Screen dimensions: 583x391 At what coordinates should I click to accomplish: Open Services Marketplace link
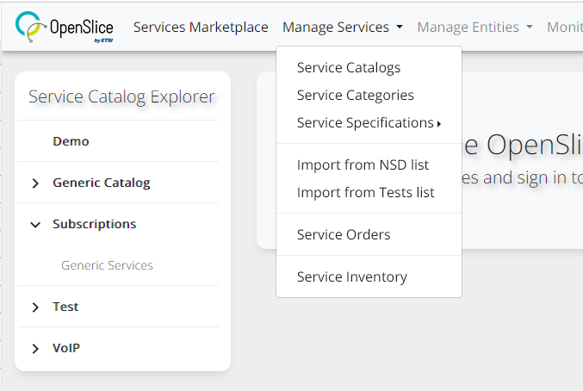201,28
